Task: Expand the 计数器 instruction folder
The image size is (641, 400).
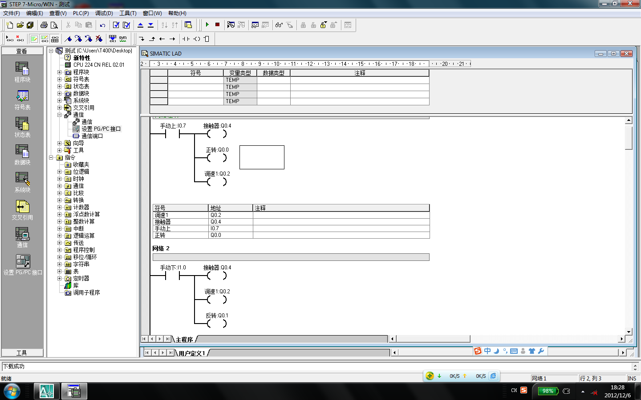Action: [60, 207]
